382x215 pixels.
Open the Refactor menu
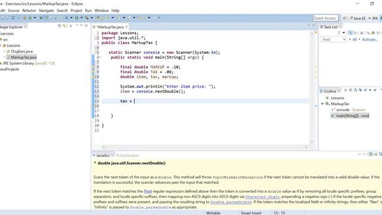pyautogui.click(x=29, y=11)
